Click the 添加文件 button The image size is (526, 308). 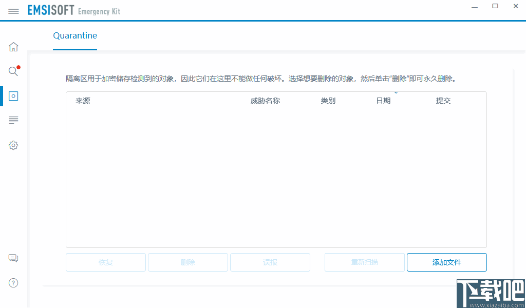[x=446, y=262]
